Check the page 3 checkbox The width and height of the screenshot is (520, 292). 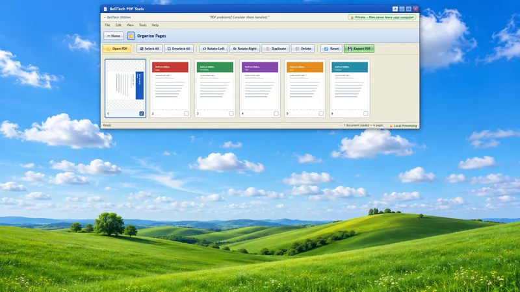pos(231,114)
